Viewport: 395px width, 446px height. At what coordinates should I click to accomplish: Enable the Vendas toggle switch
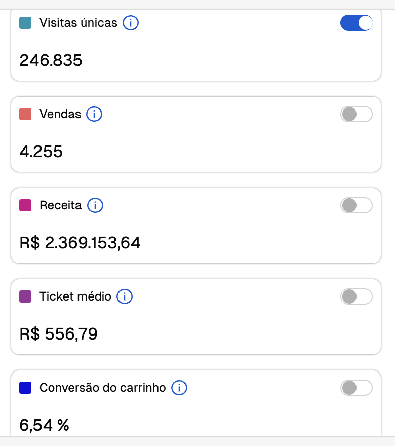coord(357,114)
